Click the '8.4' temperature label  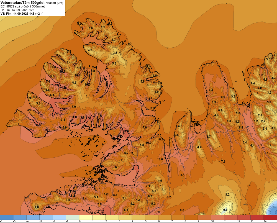pos(84,198)
